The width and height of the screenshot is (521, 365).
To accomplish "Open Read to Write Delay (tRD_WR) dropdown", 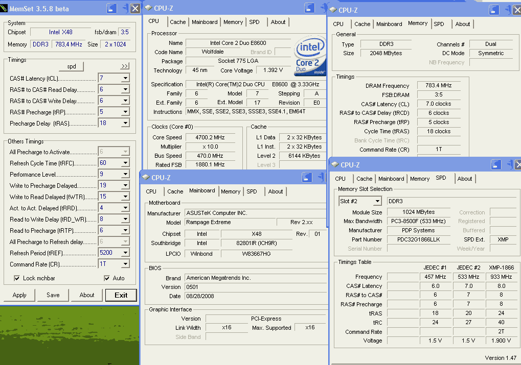I will 125,220.
